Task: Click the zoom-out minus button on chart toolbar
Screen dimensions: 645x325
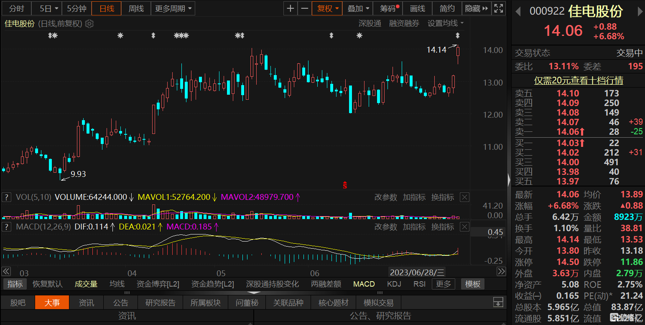Action: [x=305, y=8]
